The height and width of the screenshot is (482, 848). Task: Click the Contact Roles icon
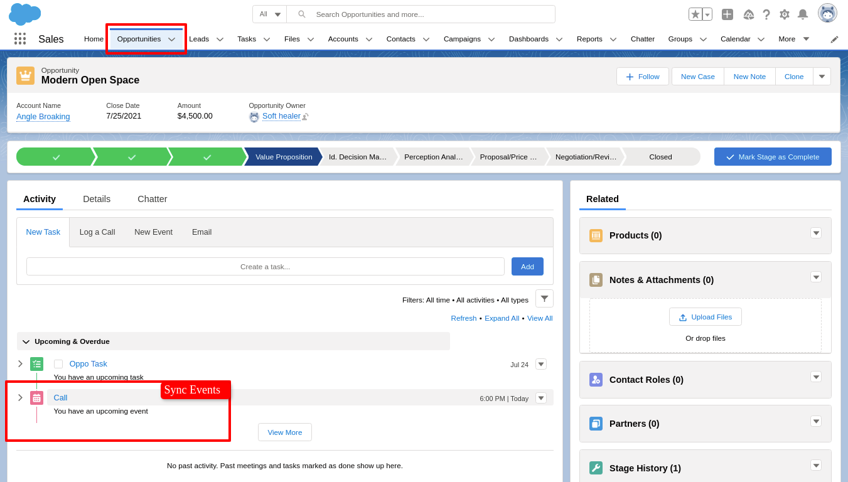click(596, 380)
